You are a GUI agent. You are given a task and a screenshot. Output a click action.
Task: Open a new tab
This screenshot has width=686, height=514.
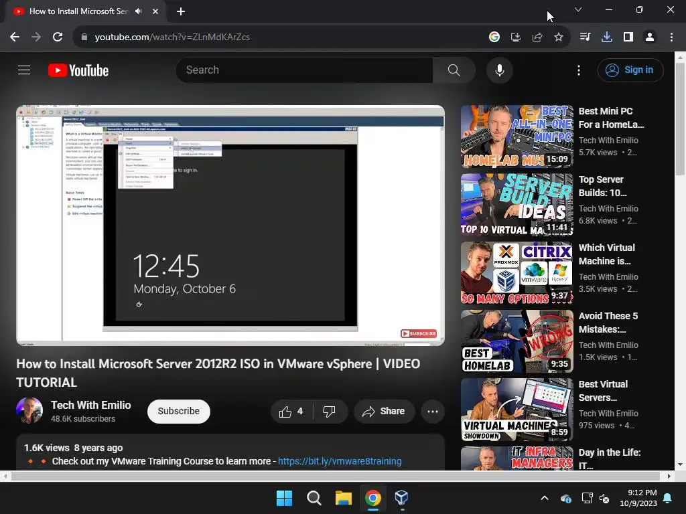(x=181, y=11)
